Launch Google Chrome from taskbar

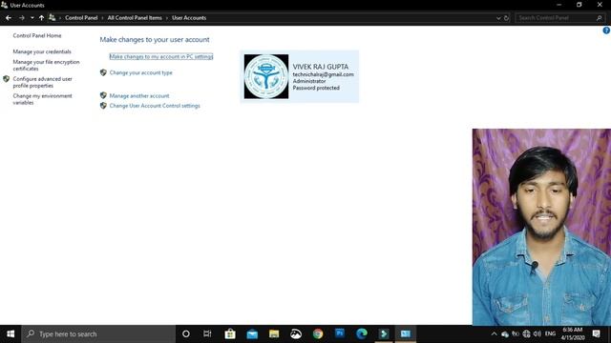point(318,334)
